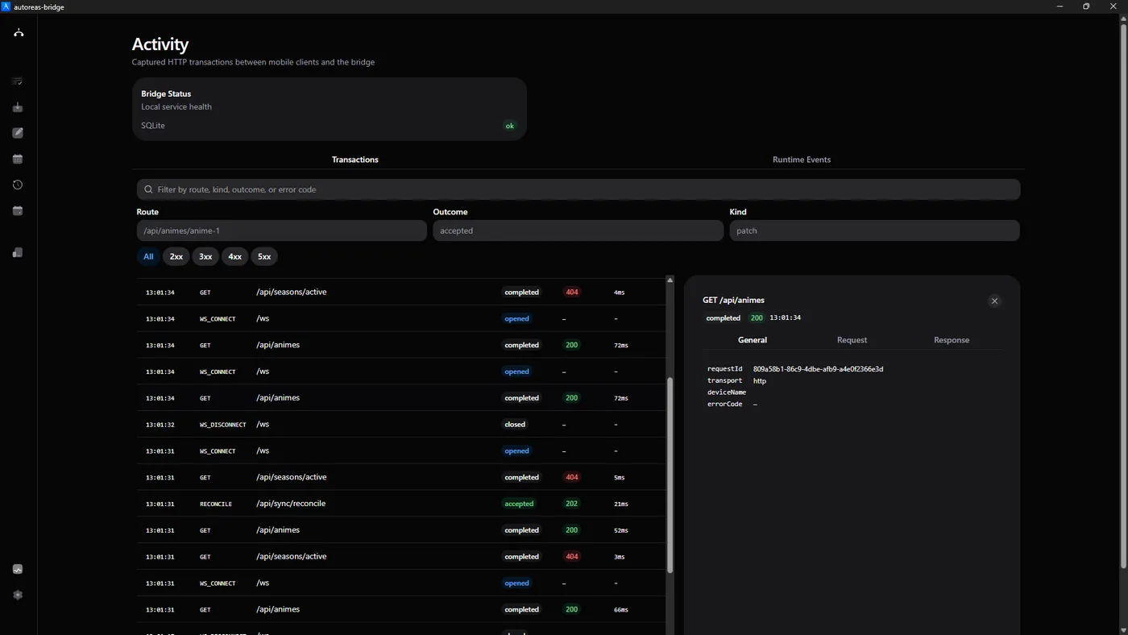The width and height of the screenshot is (1128, 635).
Task: Click the 404 badge in the 4ms row
Action: 571,292
